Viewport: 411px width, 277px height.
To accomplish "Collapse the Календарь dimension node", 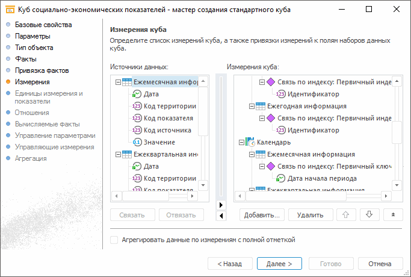I will (x=241, y=142).
